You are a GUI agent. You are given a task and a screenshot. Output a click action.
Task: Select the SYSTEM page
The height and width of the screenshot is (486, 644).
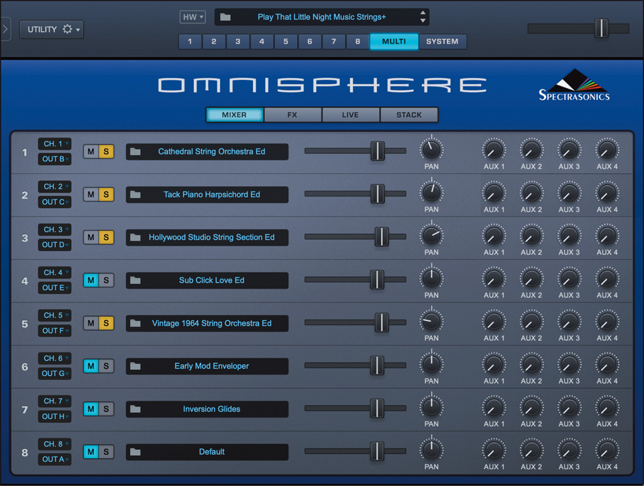coord(442,42)
